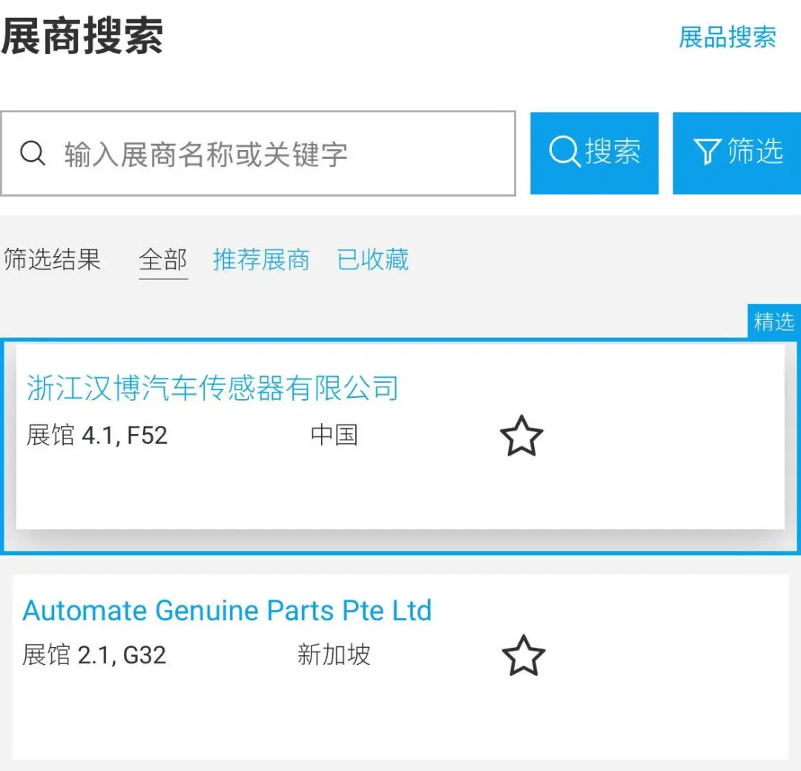The height and width of the screenshot is (771, 801).
Task: Favorite Automate Genuine Parts via its star icon
Action: coord(522,655)
